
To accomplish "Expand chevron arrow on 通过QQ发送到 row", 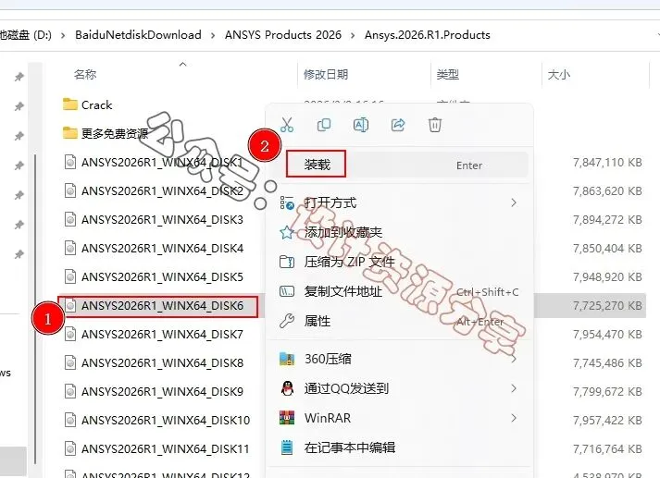I will [514, 388].
